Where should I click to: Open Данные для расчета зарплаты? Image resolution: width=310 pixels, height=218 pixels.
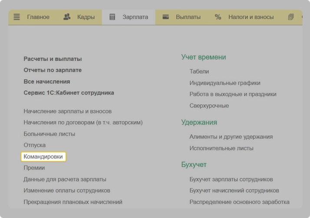[65, 179]
